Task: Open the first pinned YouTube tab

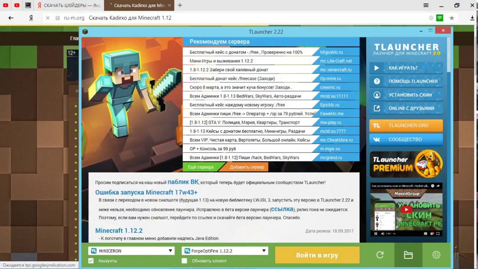Action: tap(6, 5)
